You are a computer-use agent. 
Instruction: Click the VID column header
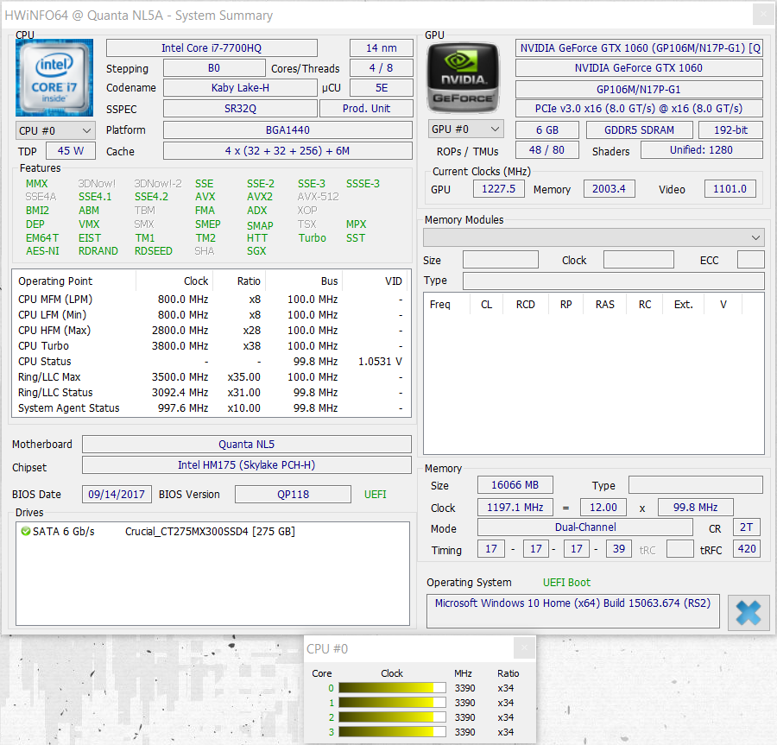(376, 281)
